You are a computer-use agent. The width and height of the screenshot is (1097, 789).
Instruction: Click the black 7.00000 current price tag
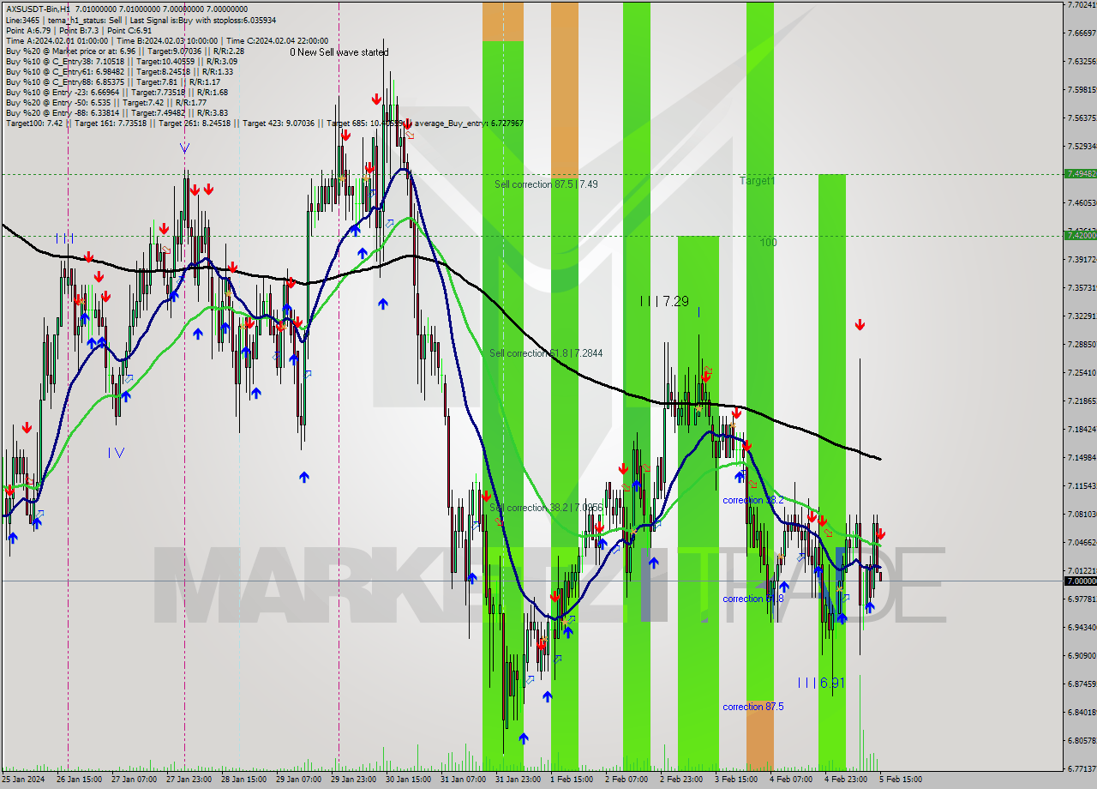pyautogui.click(x=1080, y=581)
